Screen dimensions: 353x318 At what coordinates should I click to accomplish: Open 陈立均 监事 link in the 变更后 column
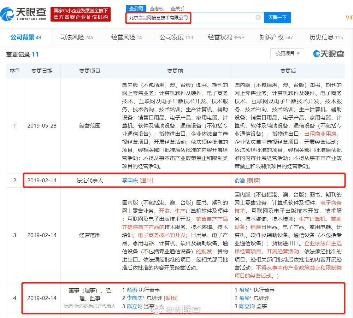[x=247, y=306]
